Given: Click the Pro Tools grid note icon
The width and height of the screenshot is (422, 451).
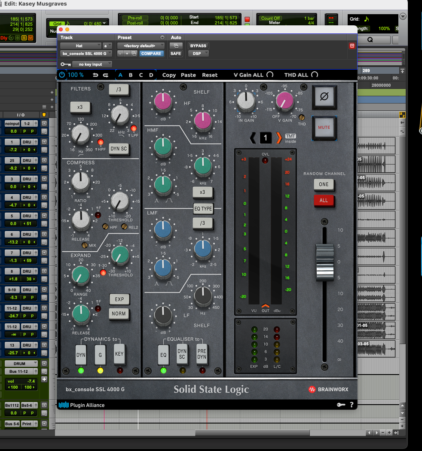Looking at the screenshot, I should point(366,19).
